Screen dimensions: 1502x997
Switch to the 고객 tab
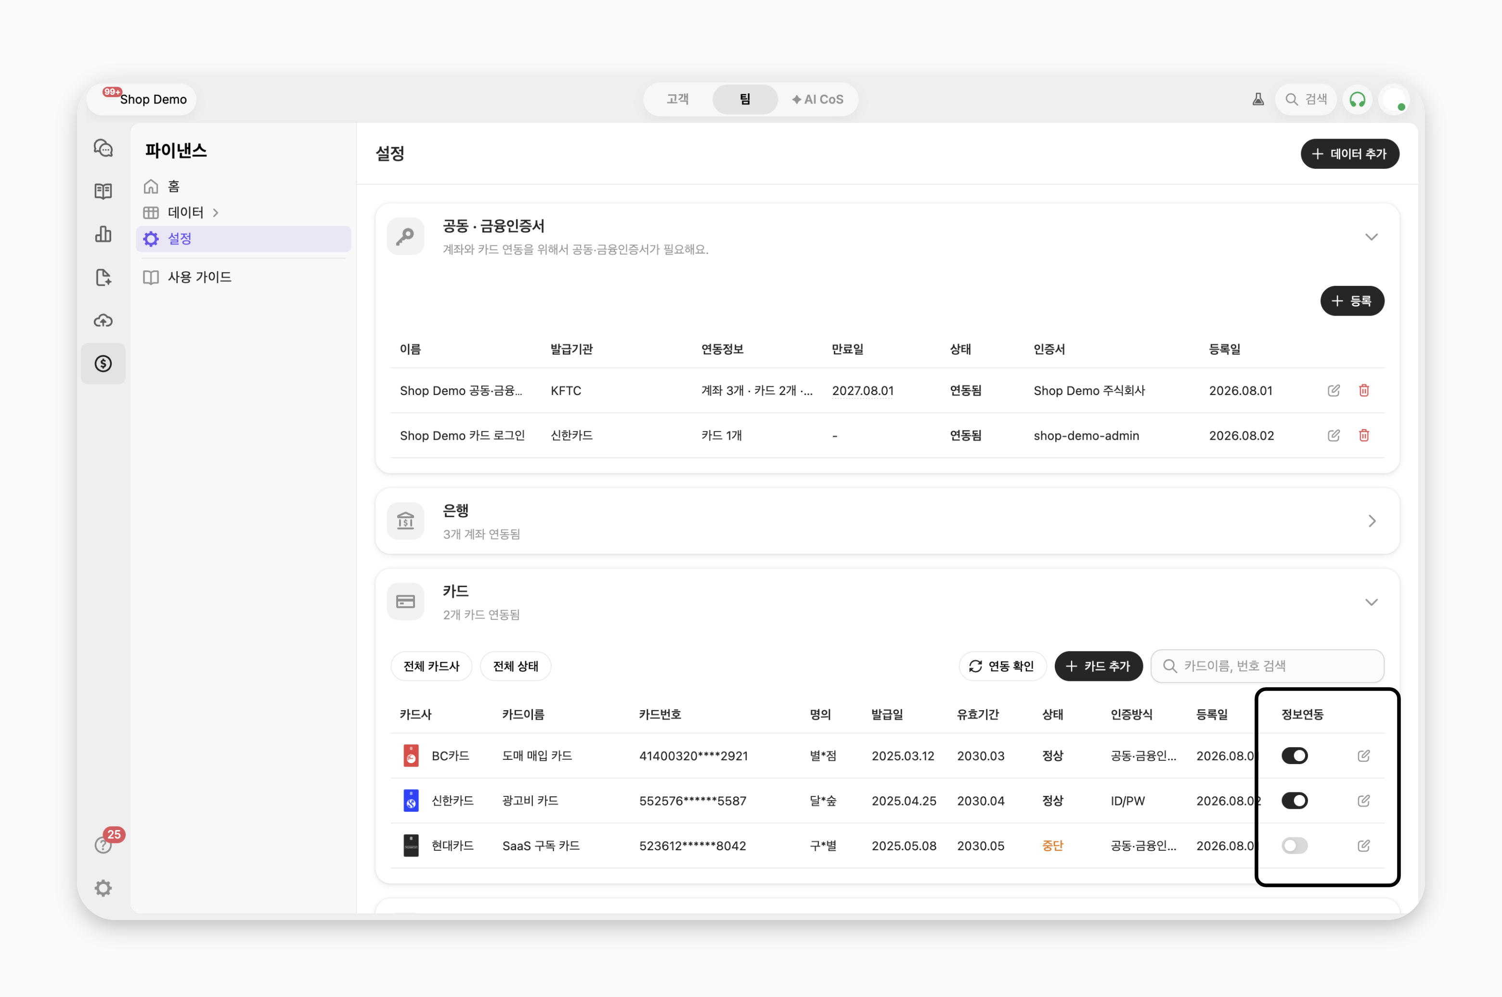[677, 99]
